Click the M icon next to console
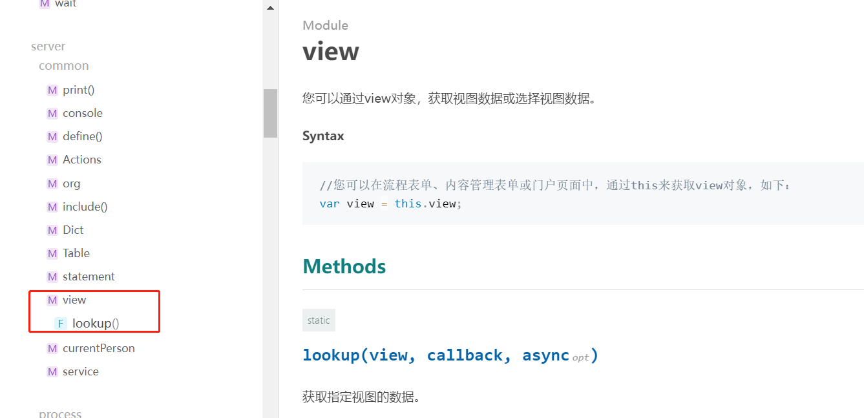Viewport: 864px width, 418px height. tap(52, 114)
